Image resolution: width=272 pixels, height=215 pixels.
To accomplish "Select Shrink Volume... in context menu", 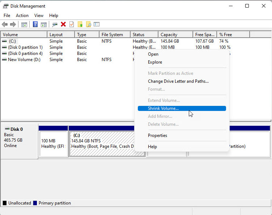I will click(182, 108).
